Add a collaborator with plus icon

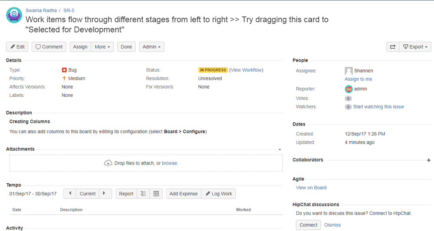tap(429, 160)
